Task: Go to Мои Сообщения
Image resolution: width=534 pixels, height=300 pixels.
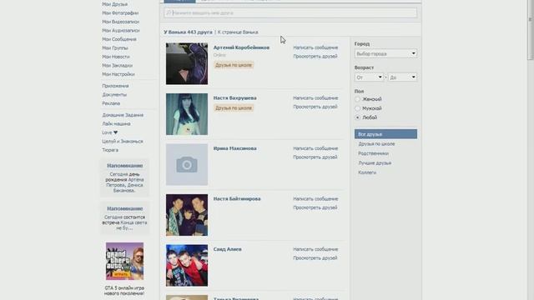Action: pos(119,39)
